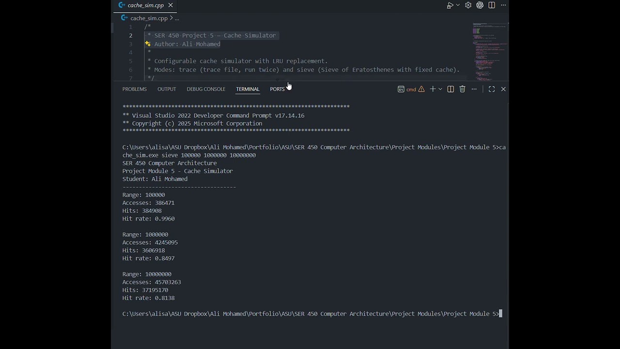The width and height of the screenshot is (620, 349).
Task: Click 'Project Module 5 - Cache Simulator' output line
Action: coord(178,171)
